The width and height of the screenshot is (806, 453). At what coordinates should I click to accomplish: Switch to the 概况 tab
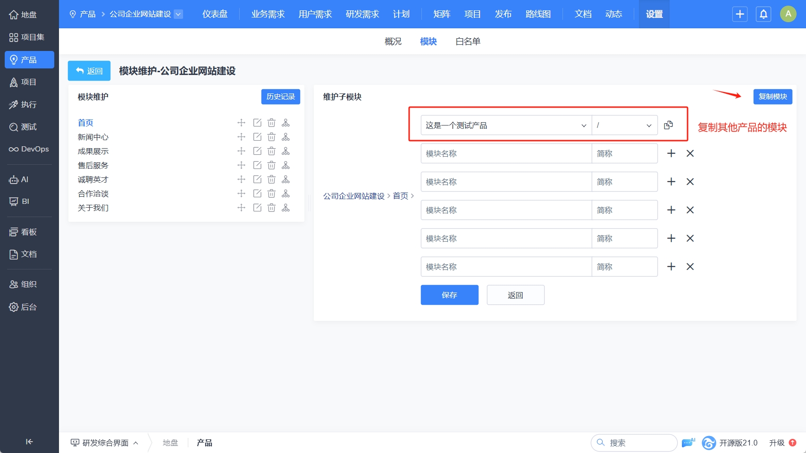tap(393, 42)
